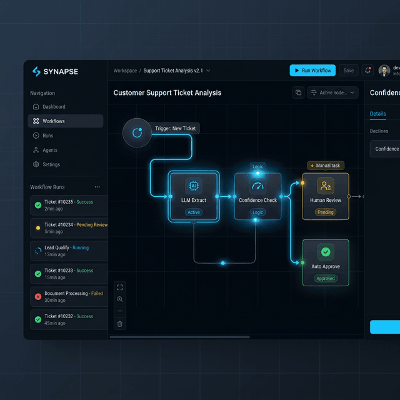Click the loop connector dot below nodes

[x=222, y=263]
